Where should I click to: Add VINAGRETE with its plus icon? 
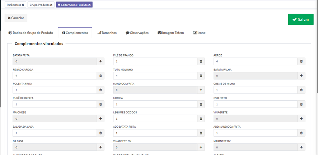tap(301, 118)
